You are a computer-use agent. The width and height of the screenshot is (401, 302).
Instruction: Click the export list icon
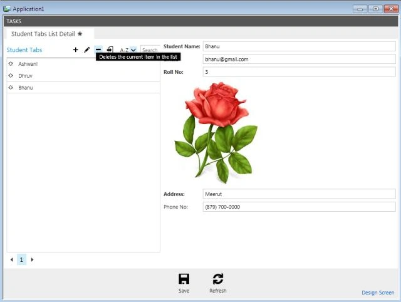(x=110, y=49)
